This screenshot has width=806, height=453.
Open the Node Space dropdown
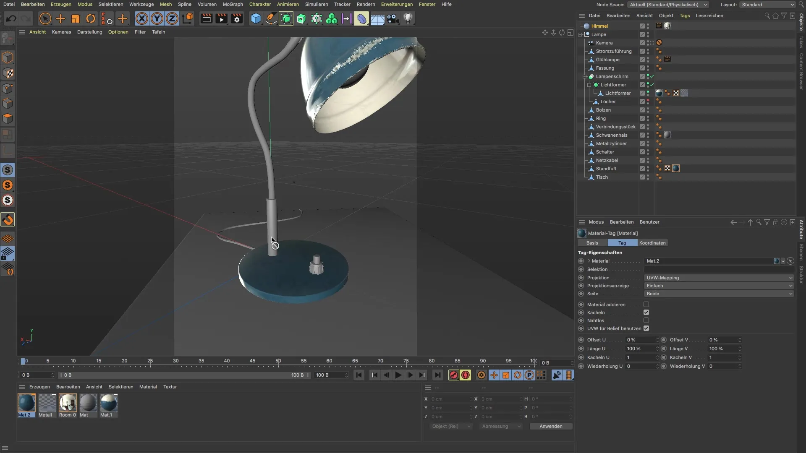[668, 5]
